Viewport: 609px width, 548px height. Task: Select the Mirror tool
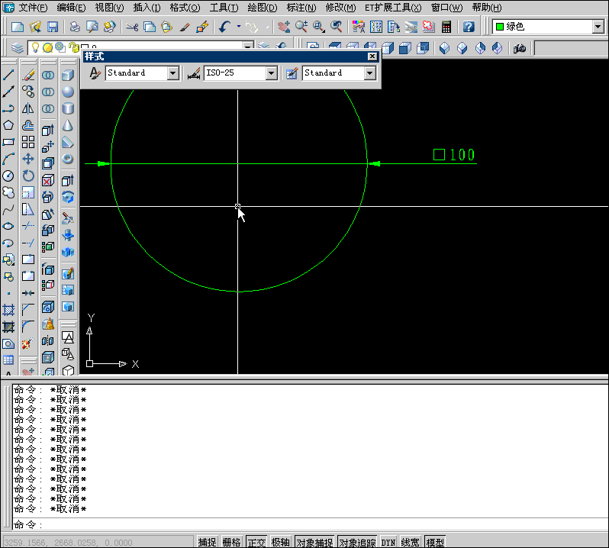click(x=28, y=108)
